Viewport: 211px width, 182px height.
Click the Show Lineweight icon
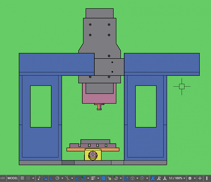pos(93,178)
